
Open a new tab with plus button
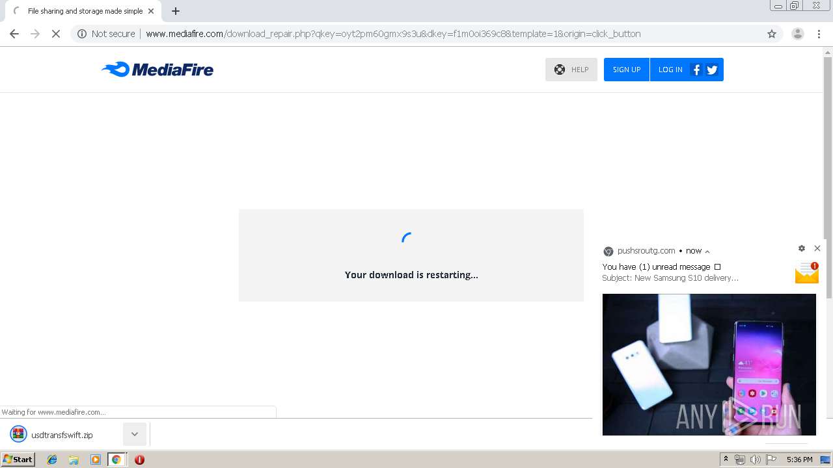176,11
